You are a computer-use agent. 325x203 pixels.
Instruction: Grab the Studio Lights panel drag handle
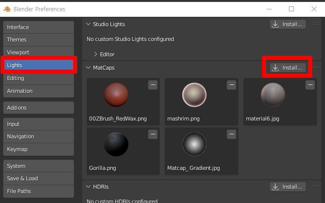316,24
